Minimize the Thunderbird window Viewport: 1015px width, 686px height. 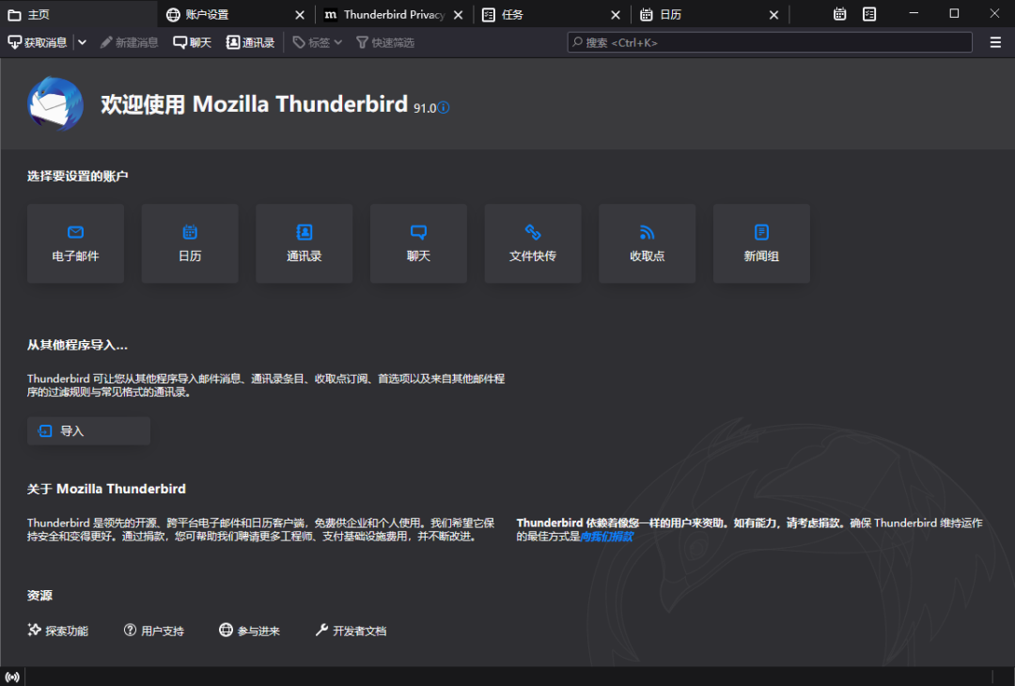click(913, 14)
